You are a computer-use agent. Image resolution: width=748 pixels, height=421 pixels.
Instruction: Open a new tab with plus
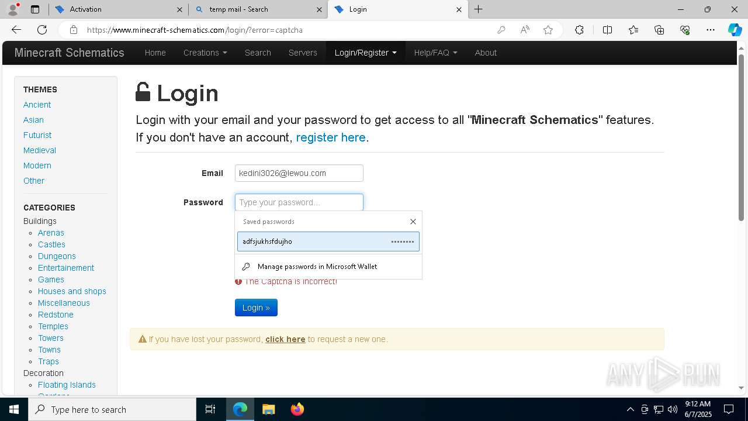click(478, 9)
